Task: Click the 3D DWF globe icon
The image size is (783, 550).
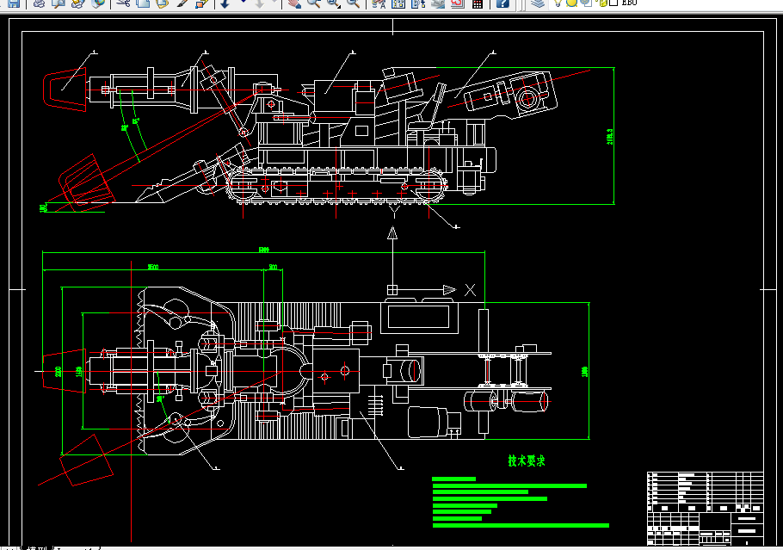Action: coord(98,3)
